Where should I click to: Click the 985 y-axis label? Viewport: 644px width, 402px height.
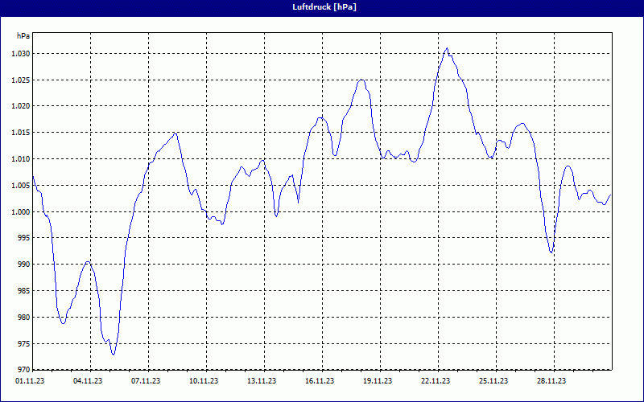[24, 291]
